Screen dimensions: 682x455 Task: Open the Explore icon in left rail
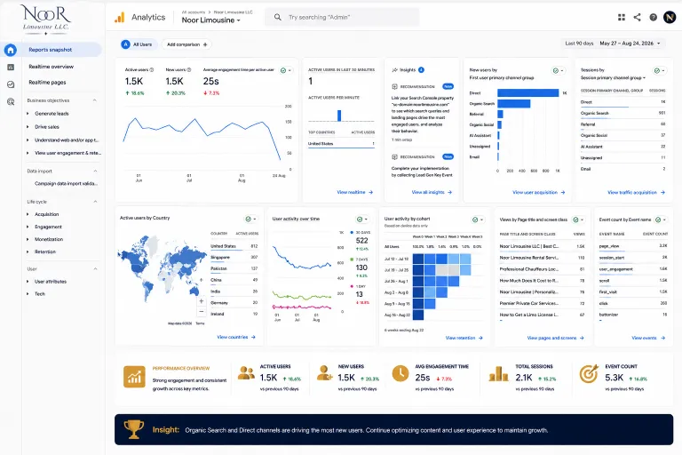point(11,84)
